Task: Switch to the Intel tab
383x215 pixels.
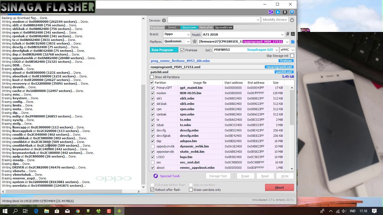Action: tap(172, 27)
